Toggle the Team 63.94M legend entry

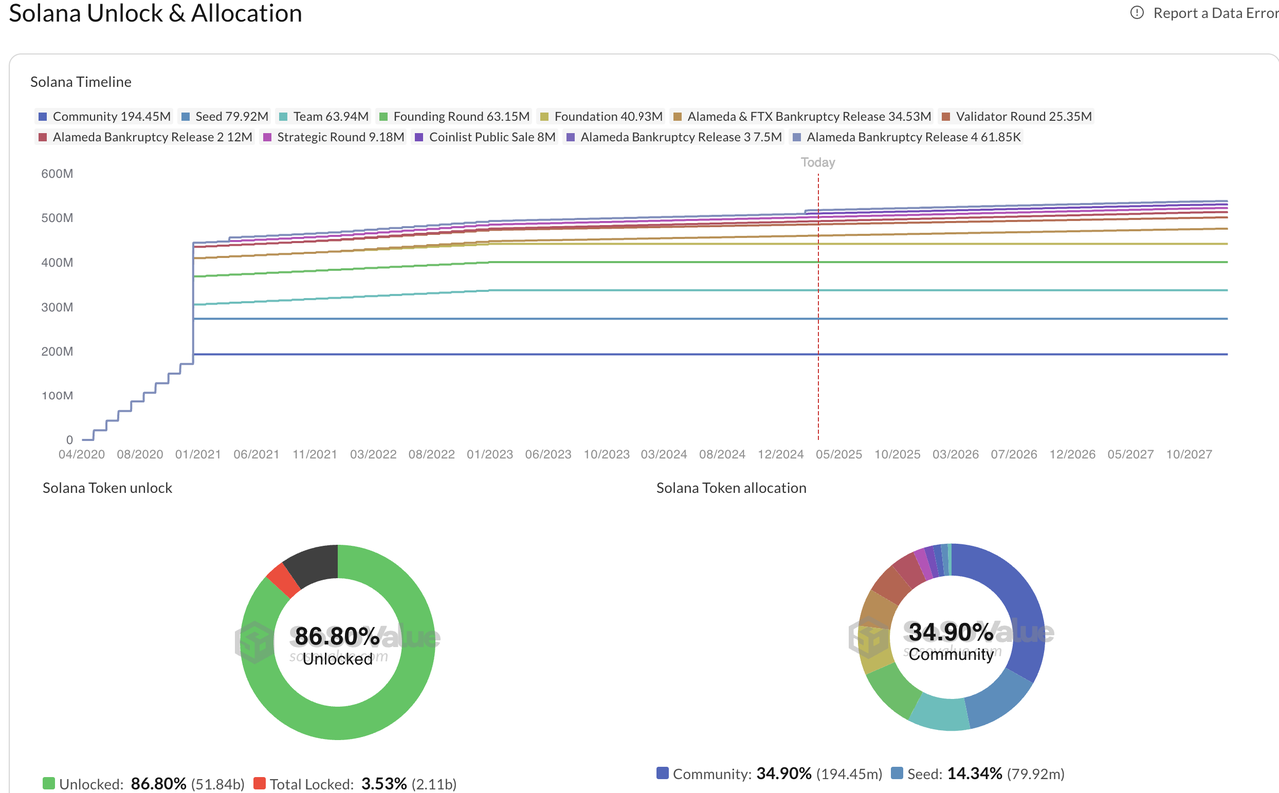point(323,117)
